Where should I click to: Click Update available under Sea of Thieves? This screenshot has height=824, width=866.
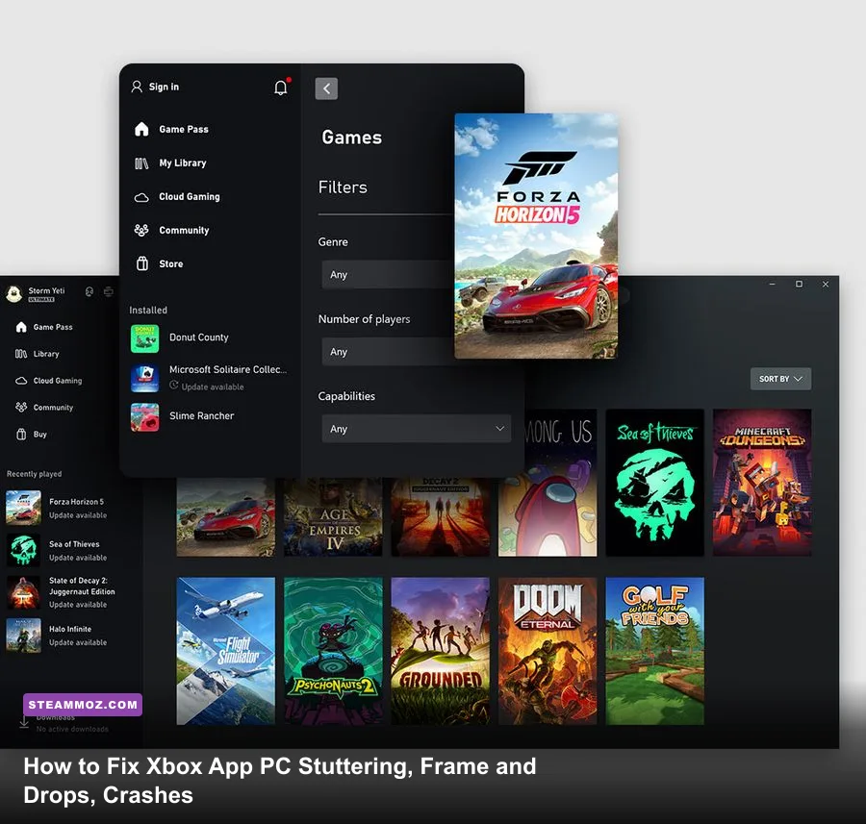[78, 558]
